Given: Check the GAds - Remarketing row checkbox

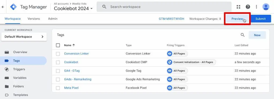Looking at the screenshot, I should [x=58, y=80].
